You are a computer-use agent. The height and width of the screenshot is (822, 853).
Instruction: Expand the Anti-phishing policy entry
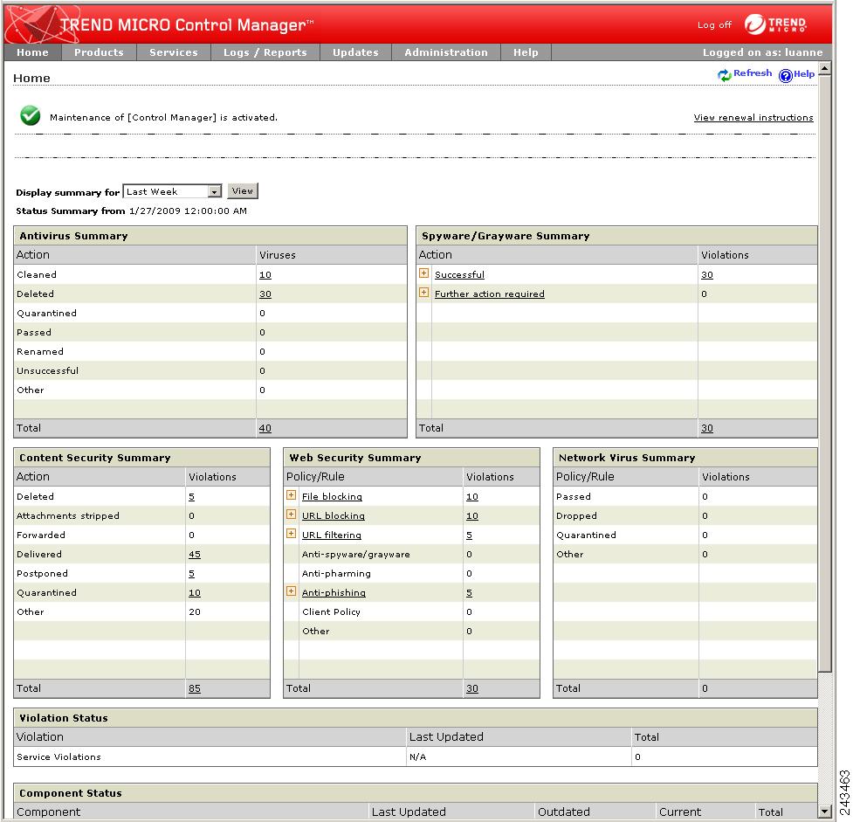291,591
